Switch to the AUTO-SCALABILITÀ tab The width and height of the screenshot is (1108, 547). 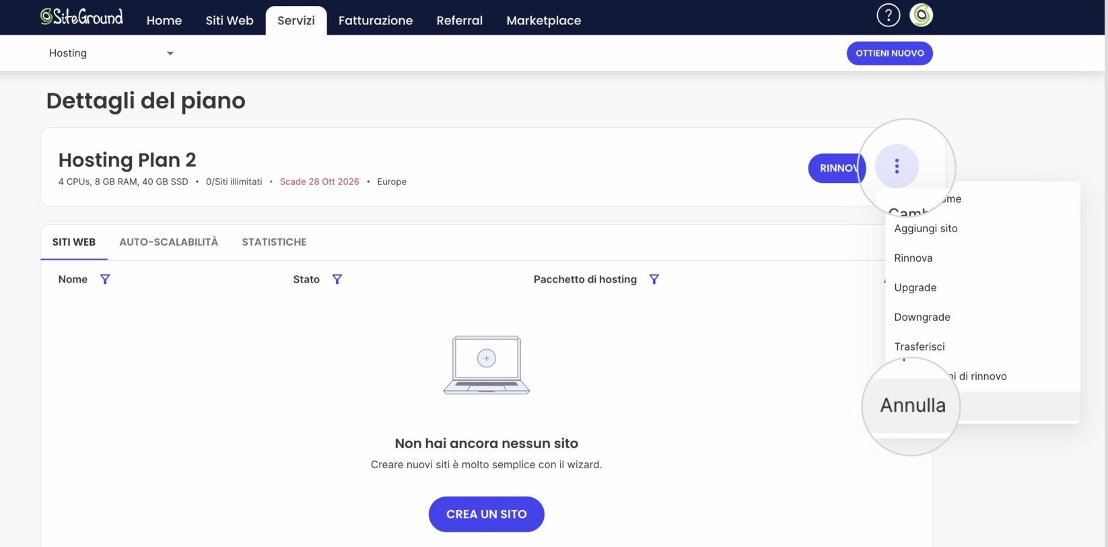[x=169, y=242]
